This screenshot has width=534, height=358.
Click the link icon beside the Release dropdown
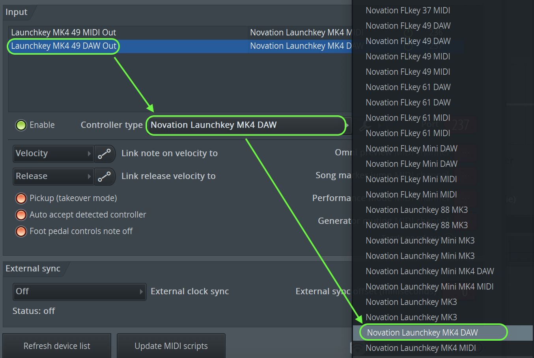(x=105, y=177)
